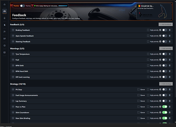This screenshot has width=176, height=127.
Task: Show info for Stint Countdown high priority
Action: [x=160, y=112]
